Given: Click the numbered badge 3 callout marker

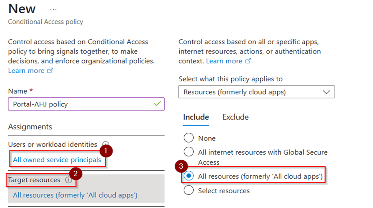Looking at the screenshot, I should (181, 166).
